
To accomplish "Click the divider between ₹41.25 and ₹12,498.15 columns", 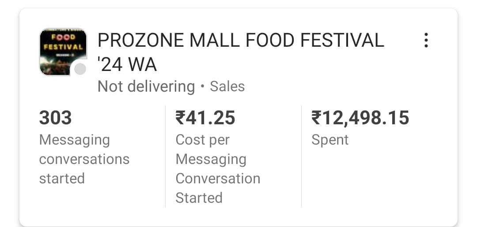I will pos(301,156).
